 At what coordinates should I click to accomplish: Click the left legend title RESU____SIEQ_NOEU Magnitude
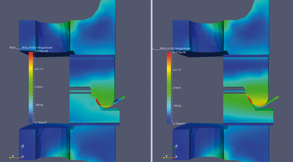[31, 48]
